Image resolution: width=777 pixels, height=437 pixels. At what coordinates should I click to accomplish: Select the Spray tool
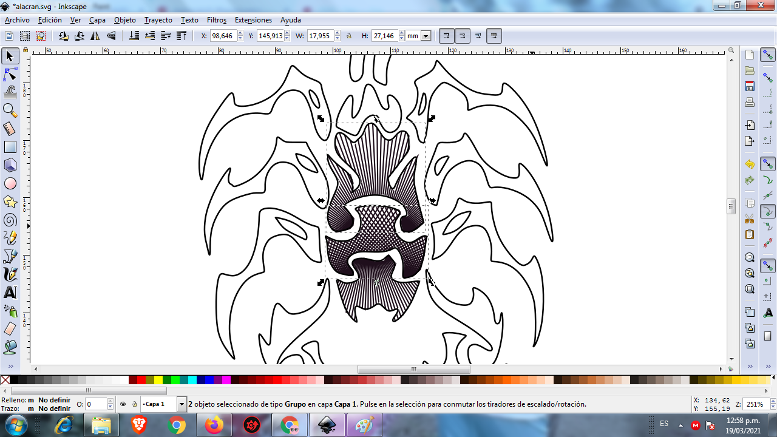click(10, 311)
